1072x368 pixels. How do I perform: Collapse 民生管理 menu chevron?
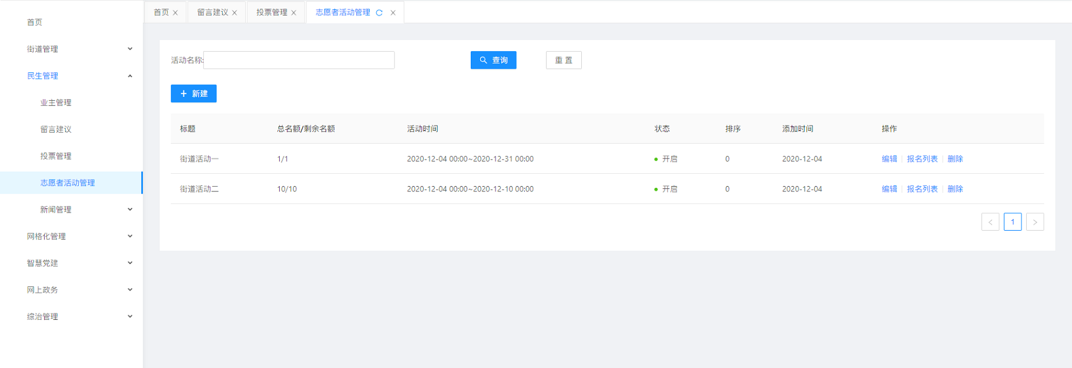coord(130,76)
